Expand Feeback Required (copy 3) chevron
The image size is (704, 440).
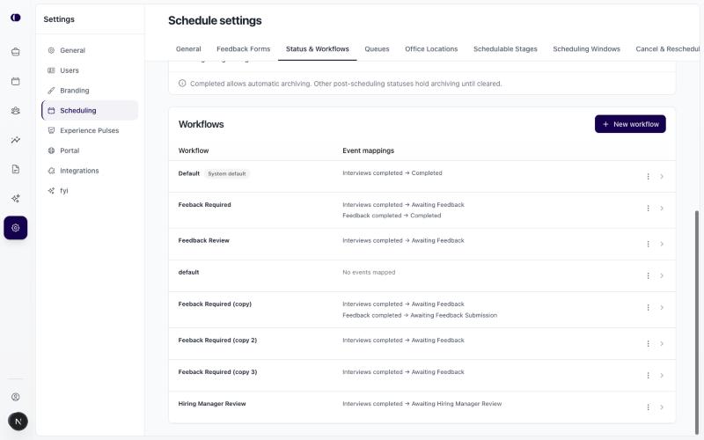pyautogui.click(x=662, y=376)
